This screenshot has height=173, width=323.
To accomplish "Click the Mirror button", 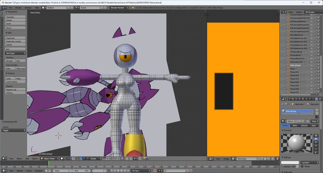I will point(15,28).
